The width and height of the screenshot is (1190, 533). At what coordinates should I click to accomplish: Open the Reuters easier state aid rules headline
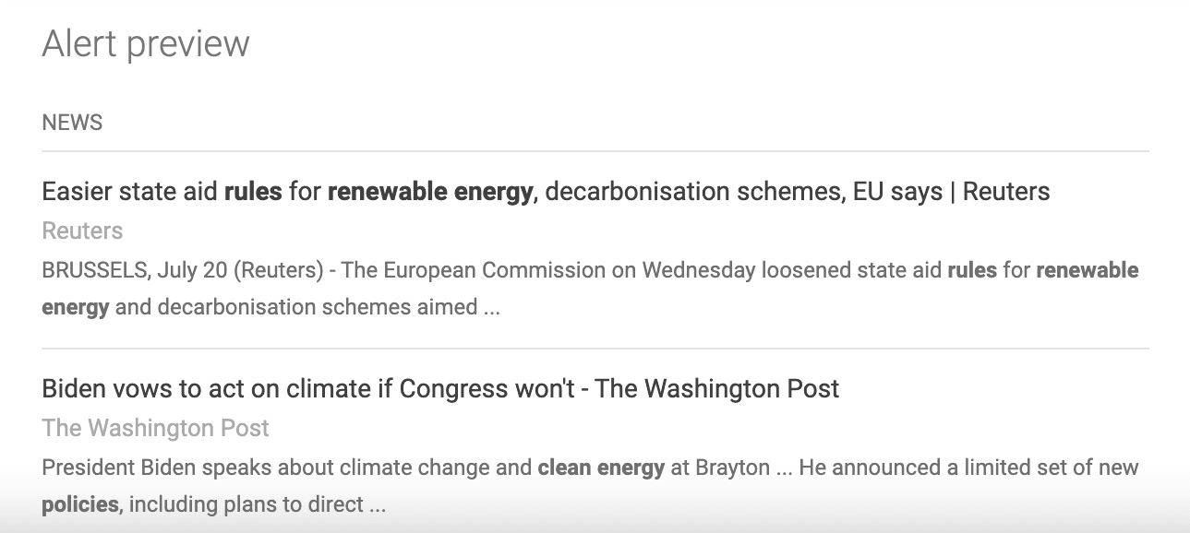[546, 192]
